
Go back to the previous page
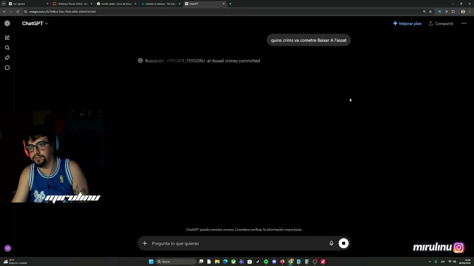pyautogui.click(x=4, y=11)
